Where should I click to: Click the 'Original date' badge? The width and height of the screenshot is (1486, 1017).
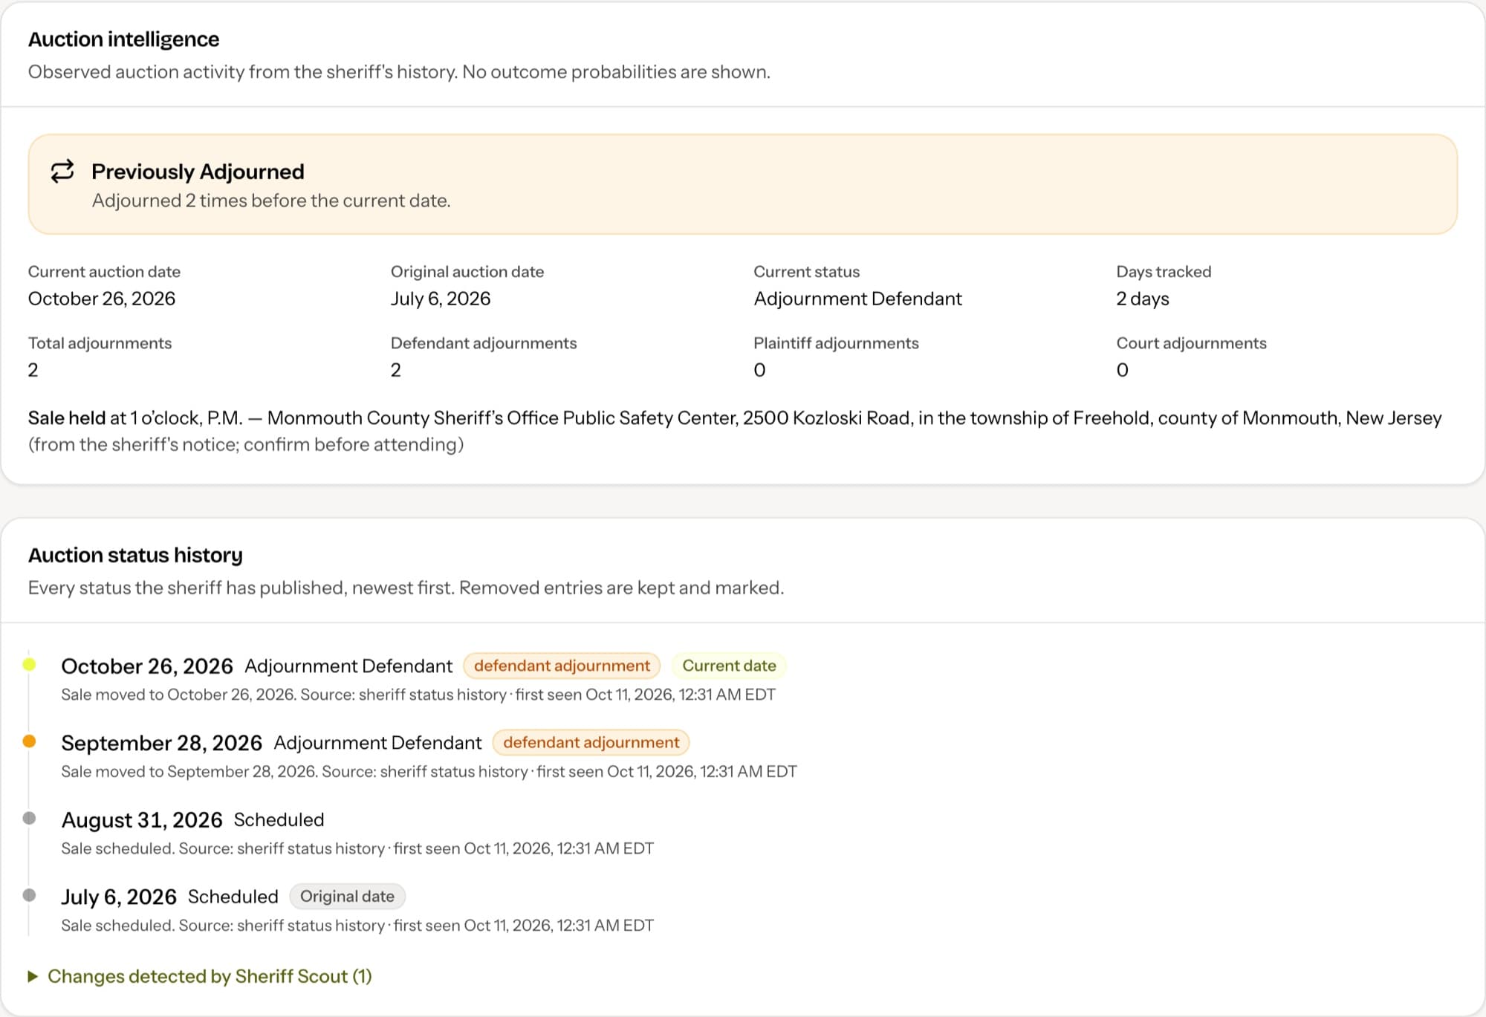point(347,897)
